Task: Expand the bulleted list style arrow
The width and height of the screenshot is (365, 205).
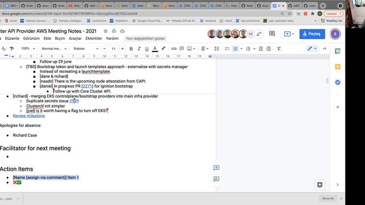Action: (241, 48)
